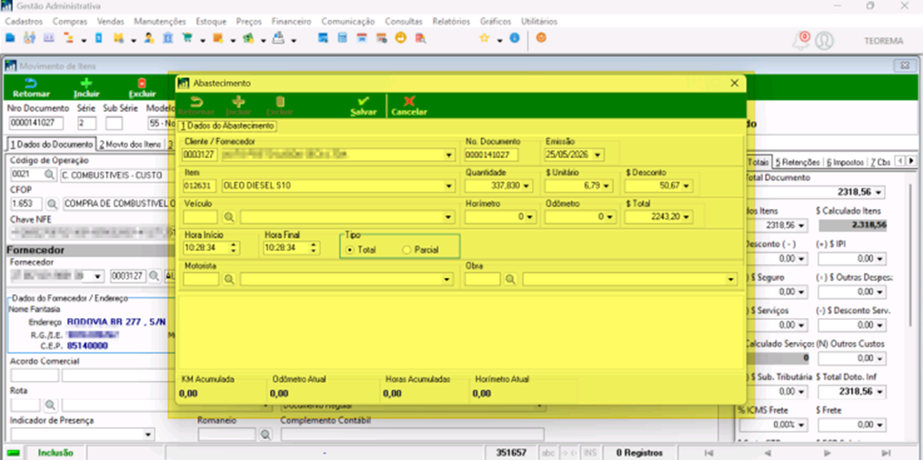Click the user with badge toolbar icon

[149, 38]
